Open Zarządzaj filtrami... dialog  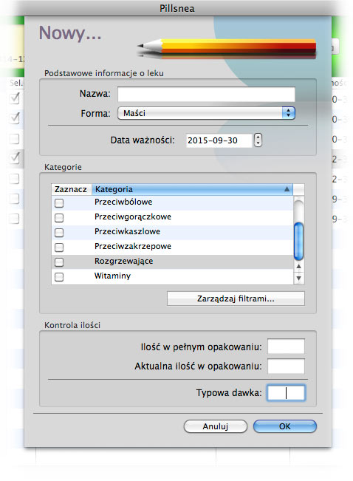pyautogui.click(x=236, y=299)
